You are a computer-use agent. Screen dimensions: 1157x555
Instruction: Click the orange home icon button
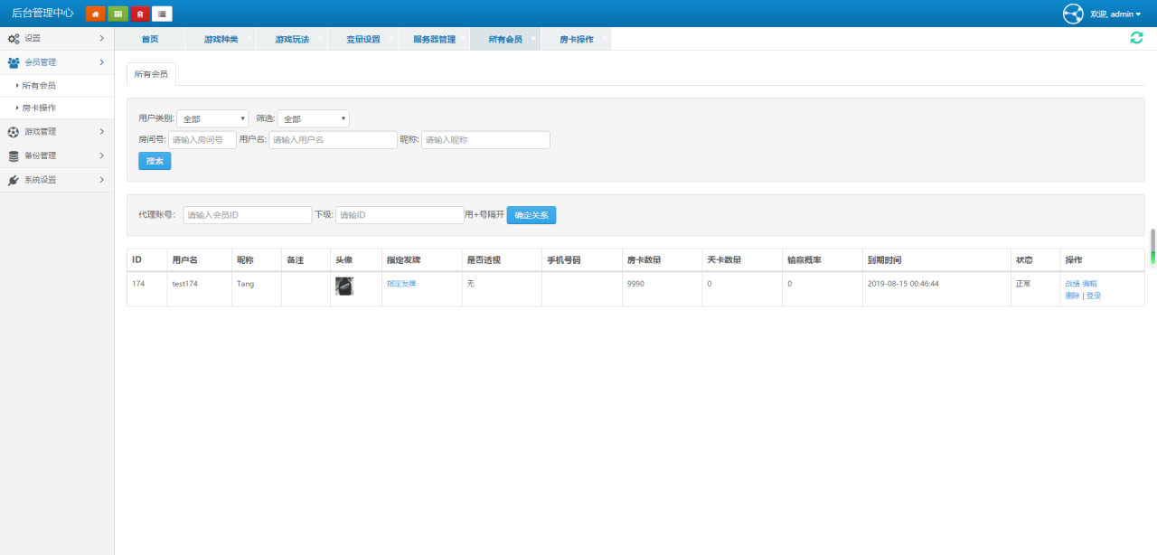tap(96, 14)
